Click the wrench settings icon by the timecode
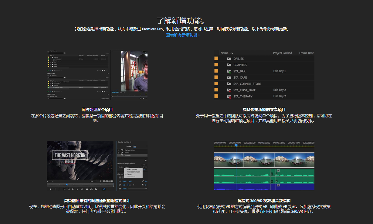This screenshot has width=373, height=224. pyautogui.click(x=100, y=181)
